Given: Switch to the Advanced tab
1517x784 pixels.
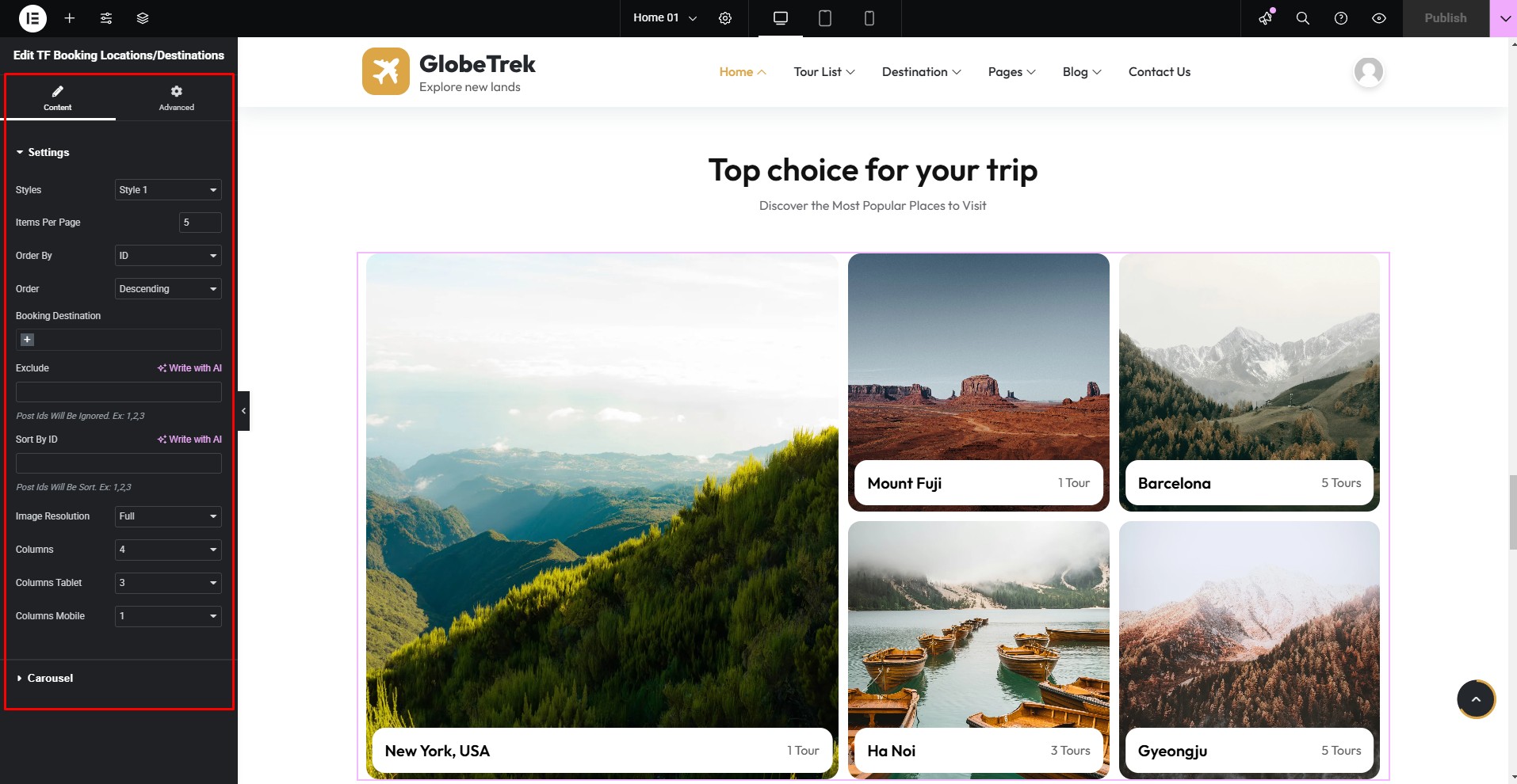Looking at the screenshot, I should [176, 98].
